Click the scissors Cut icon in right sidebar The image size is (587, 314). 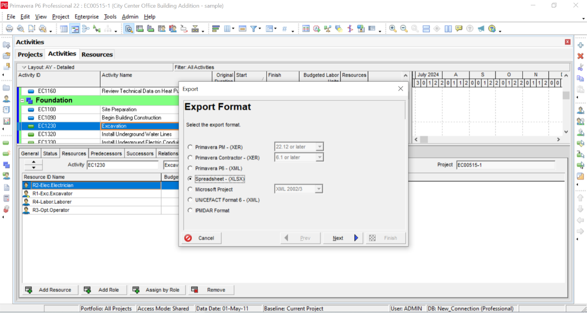(580, 67)
